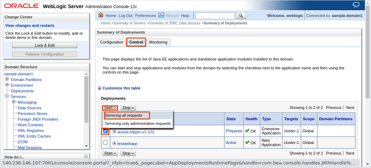Sort by the Targets column header
The width and height of the screenshot is (371, 168).
[x=291, y=119]
